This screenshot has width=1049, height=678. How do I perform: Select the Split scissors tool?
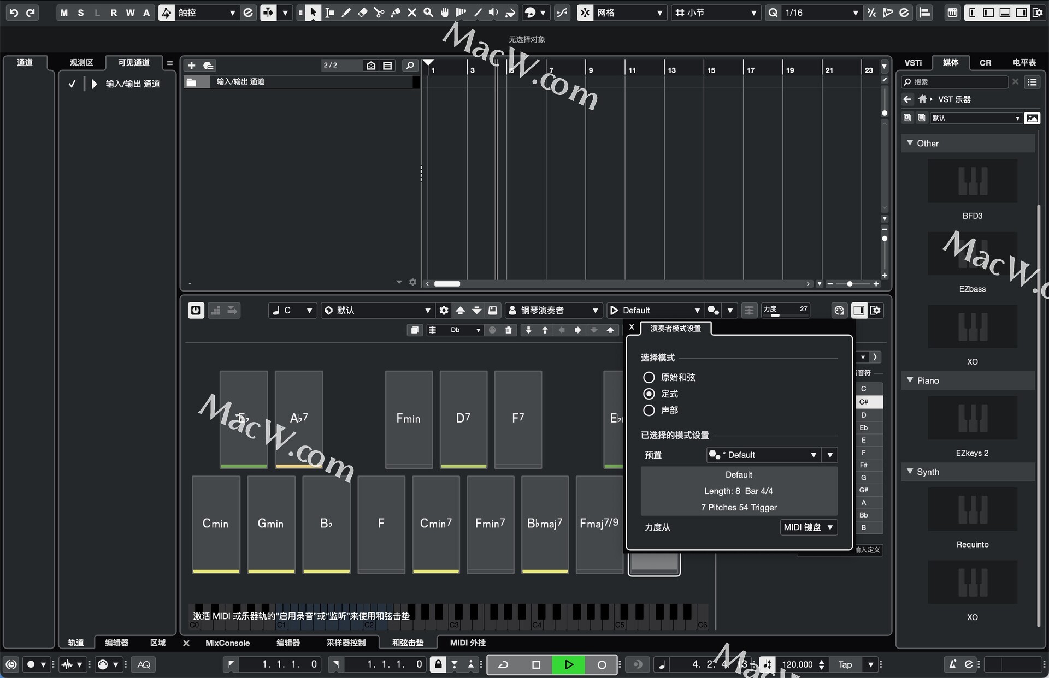tap(379, 13)
